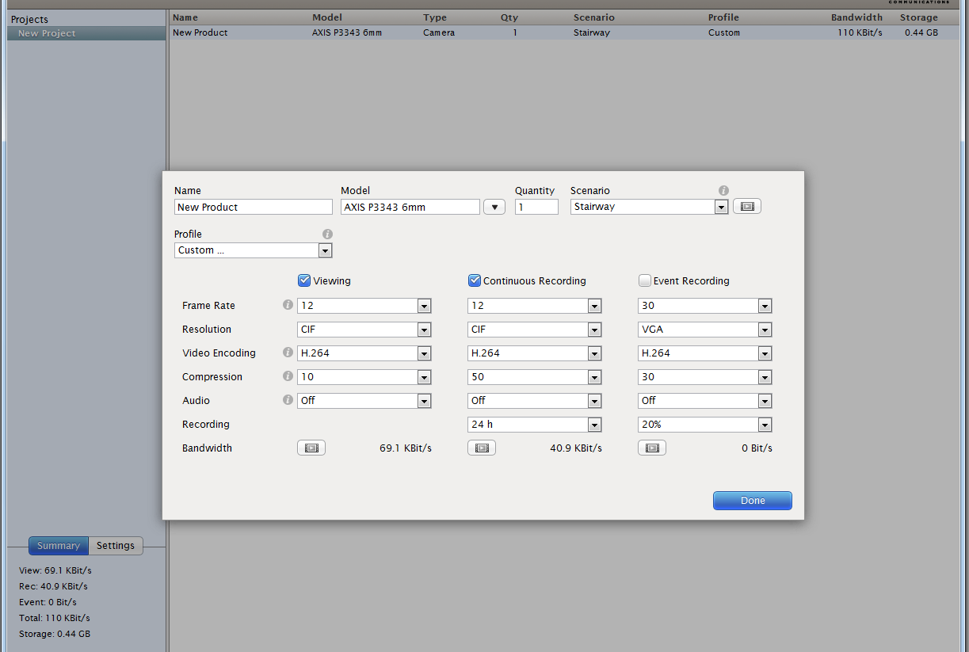
Task: Click the Viewing bandwidth film preview icon
Action: tap(311, 448)
